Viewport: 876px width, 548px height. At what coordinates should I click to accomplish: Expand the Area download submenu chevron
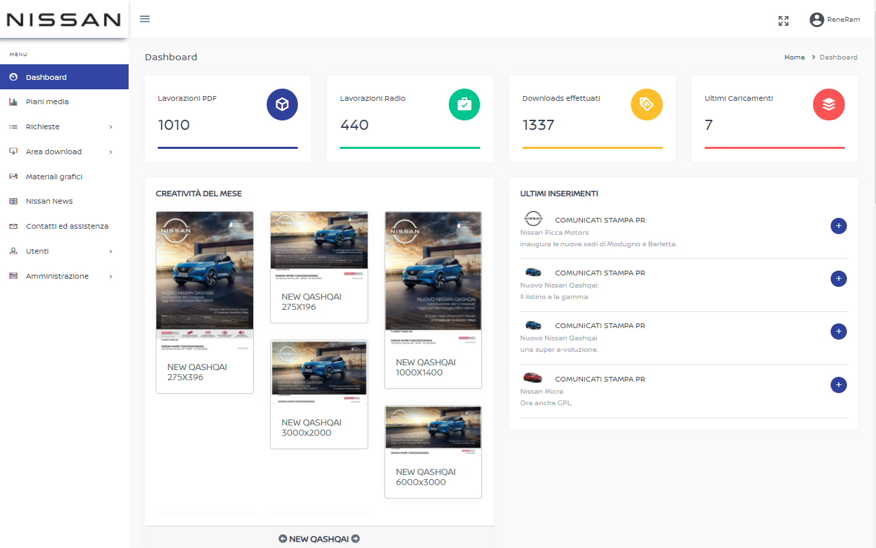coord(110,152)
